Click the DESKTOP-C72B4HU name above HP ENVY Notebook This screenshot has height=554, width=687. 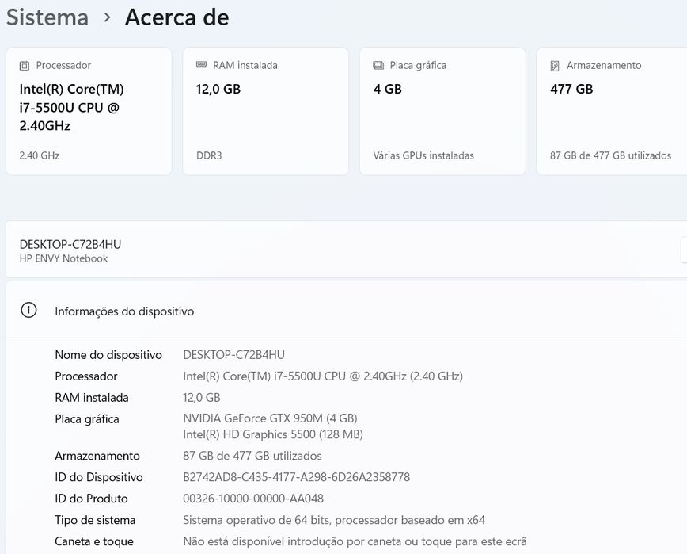click(70, 244)
